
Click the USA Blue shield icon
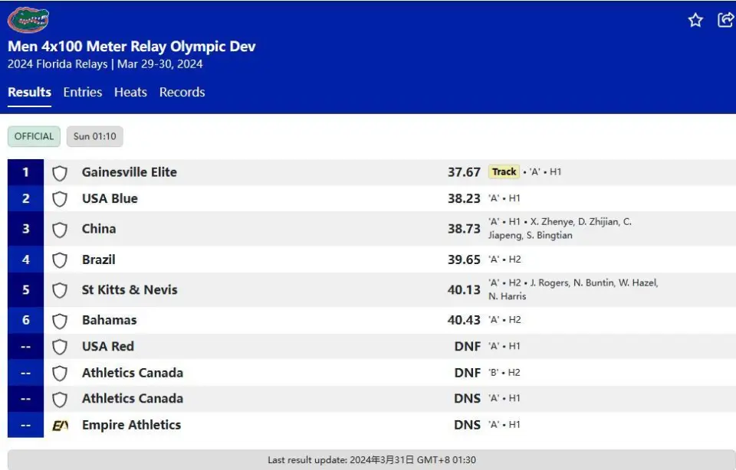[x=60, y=199]
